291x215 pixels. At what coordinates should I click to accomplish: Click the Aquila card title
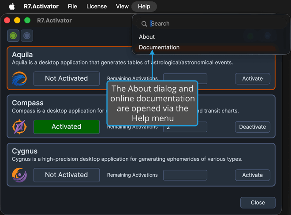click(22, 55)
